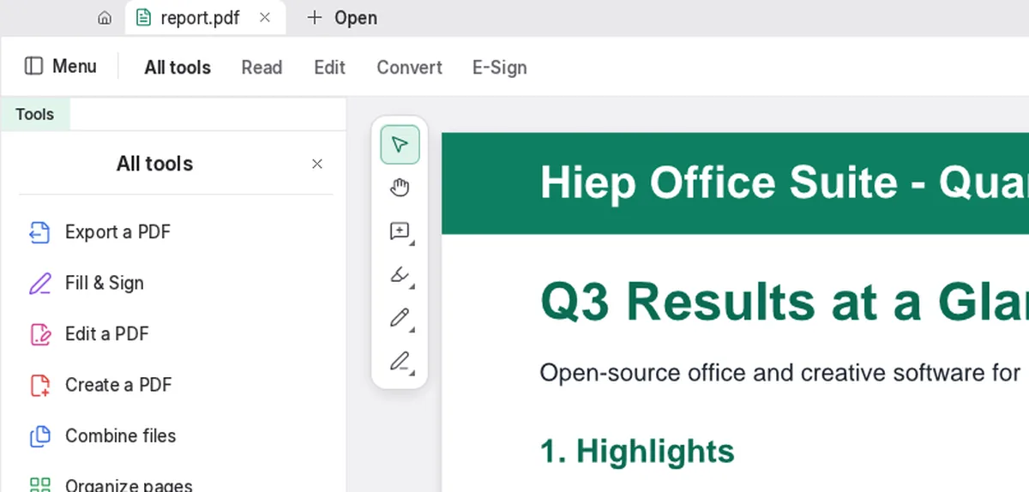The height and width of the screenshot is (492, 1029).
Task: Select the signature pen tool
Action: (x=400, y=363)
